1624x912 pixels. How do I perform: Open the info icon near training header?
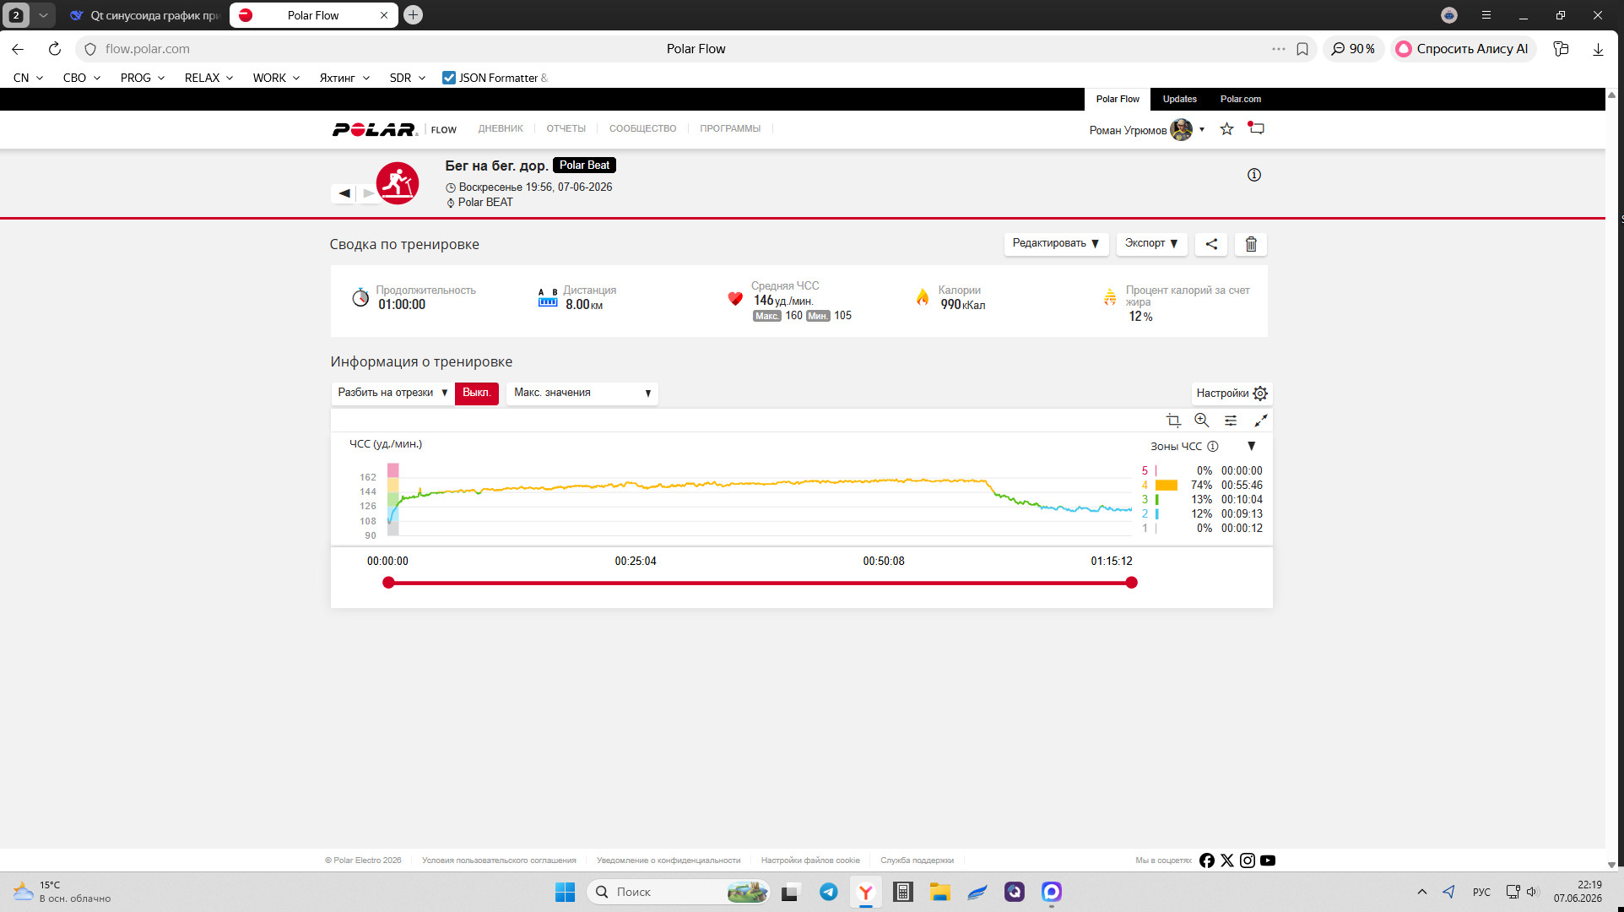pos(1254,175)
